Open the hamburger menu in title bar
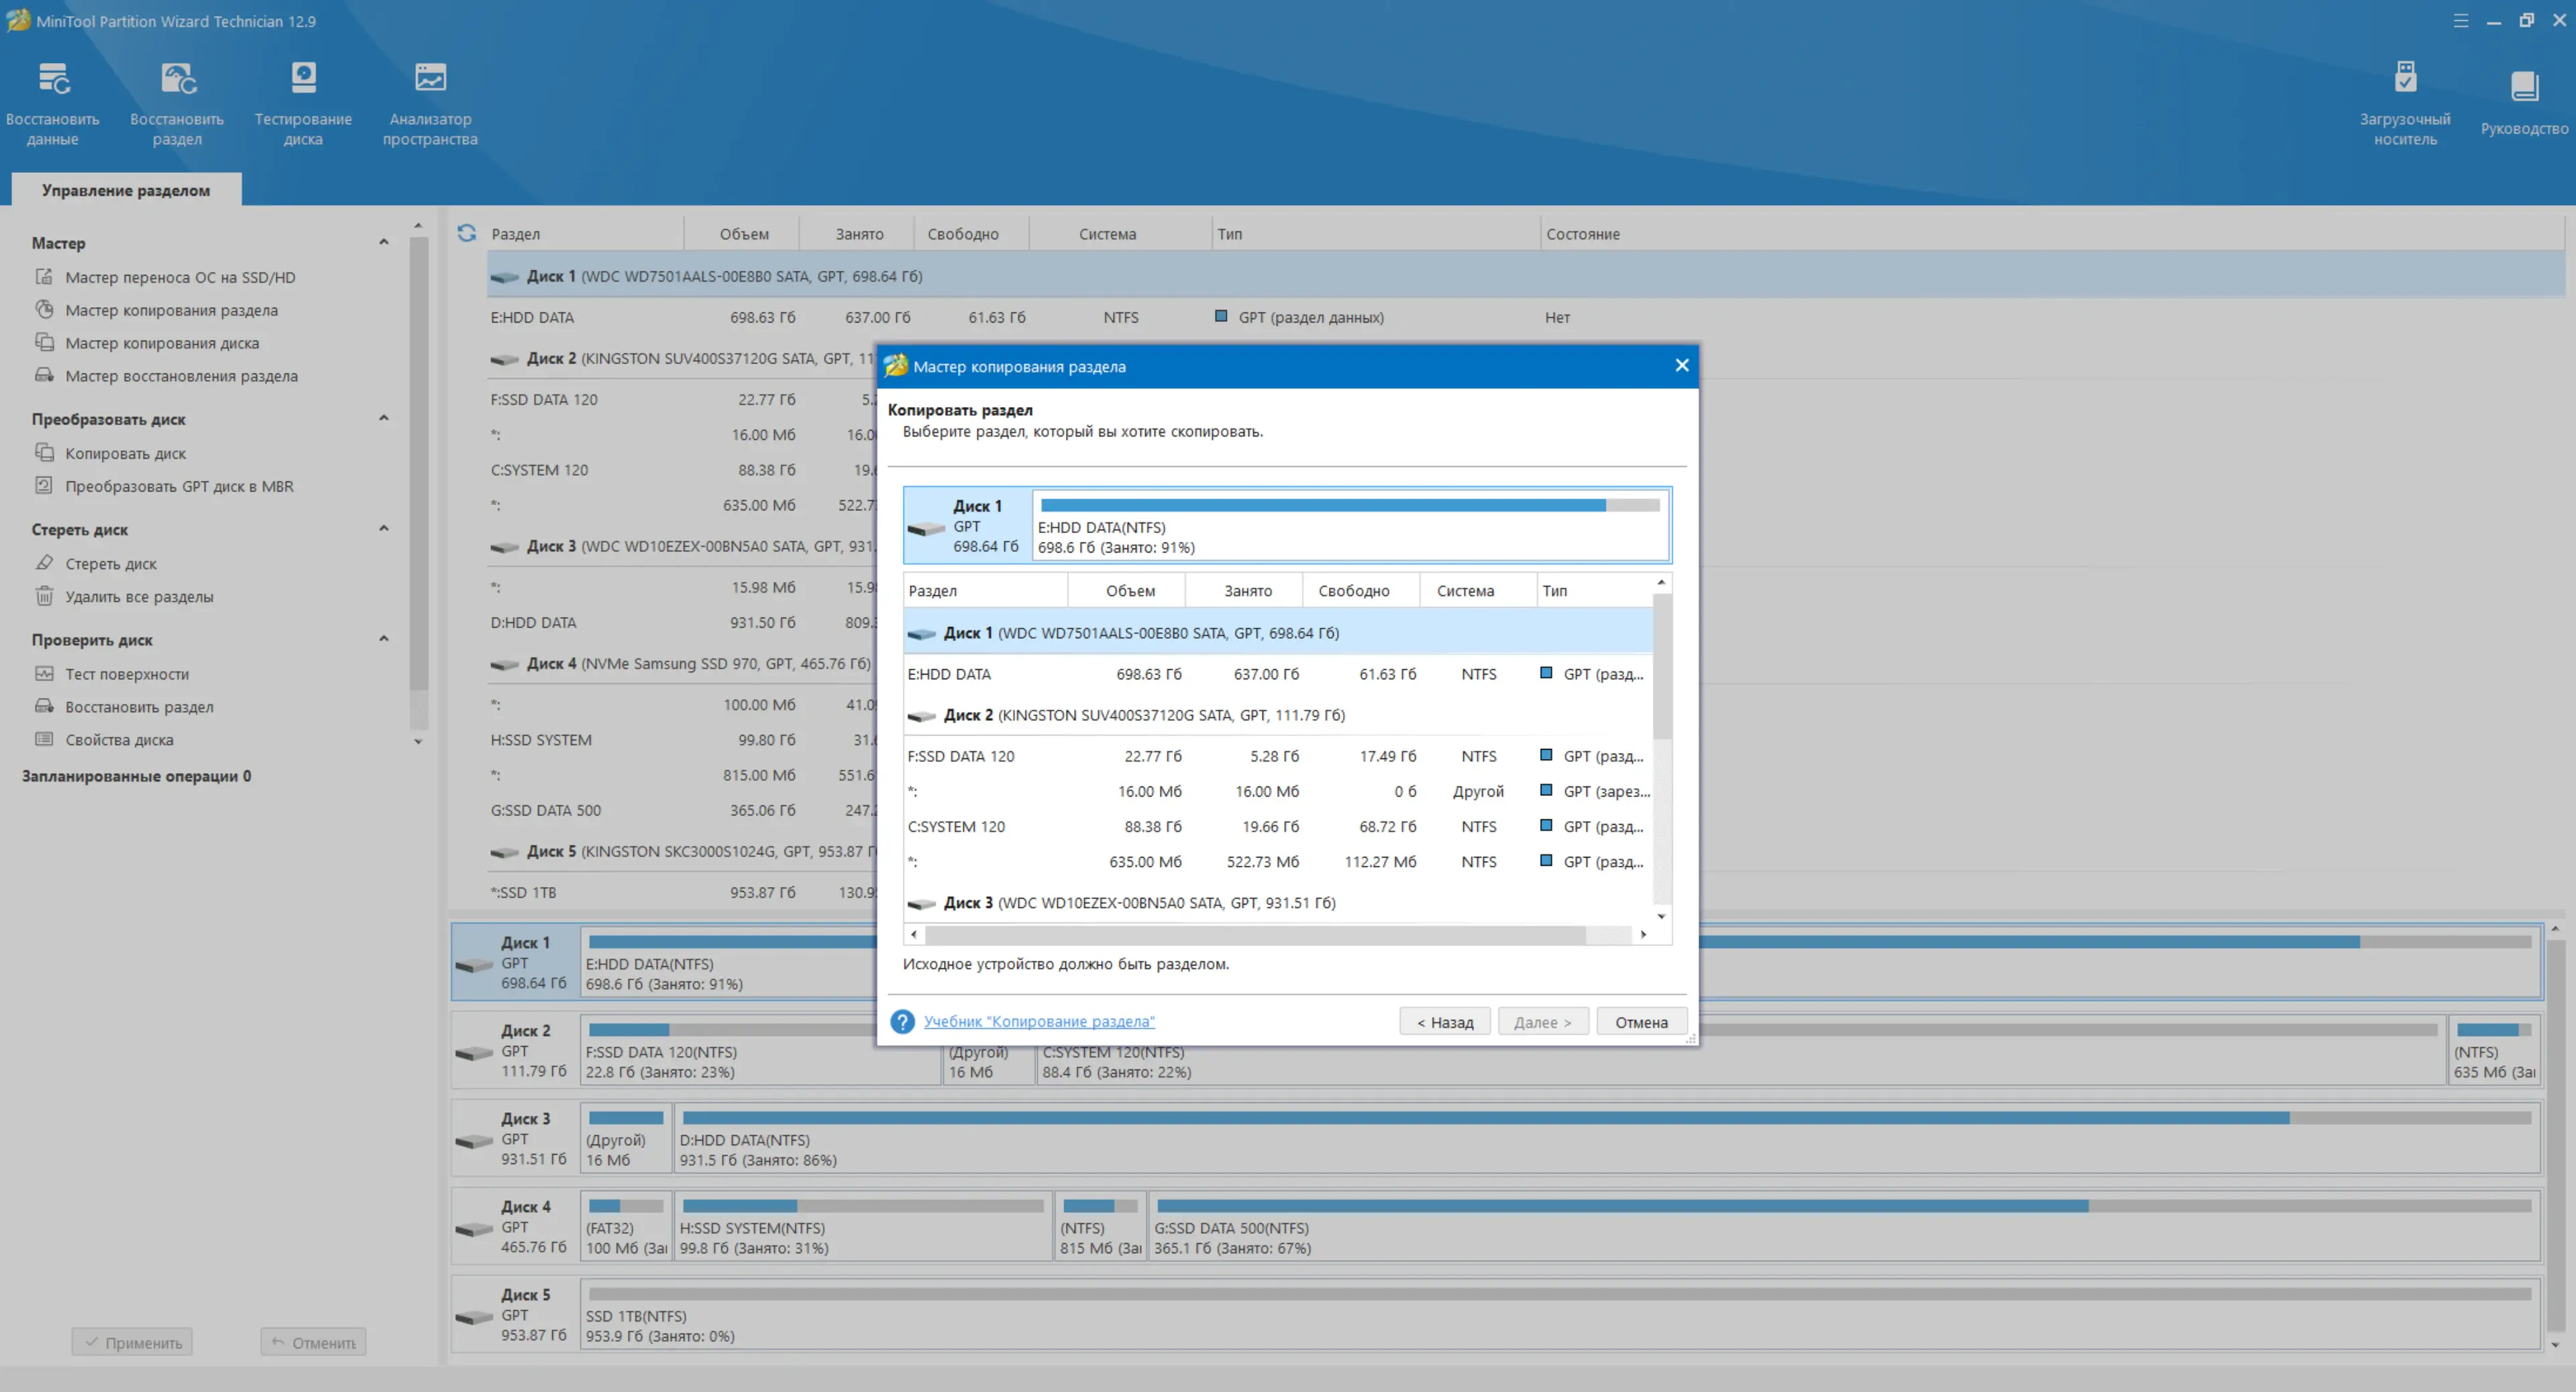The height and width of the screenshot is (1392, 2576). [2460, 21]
